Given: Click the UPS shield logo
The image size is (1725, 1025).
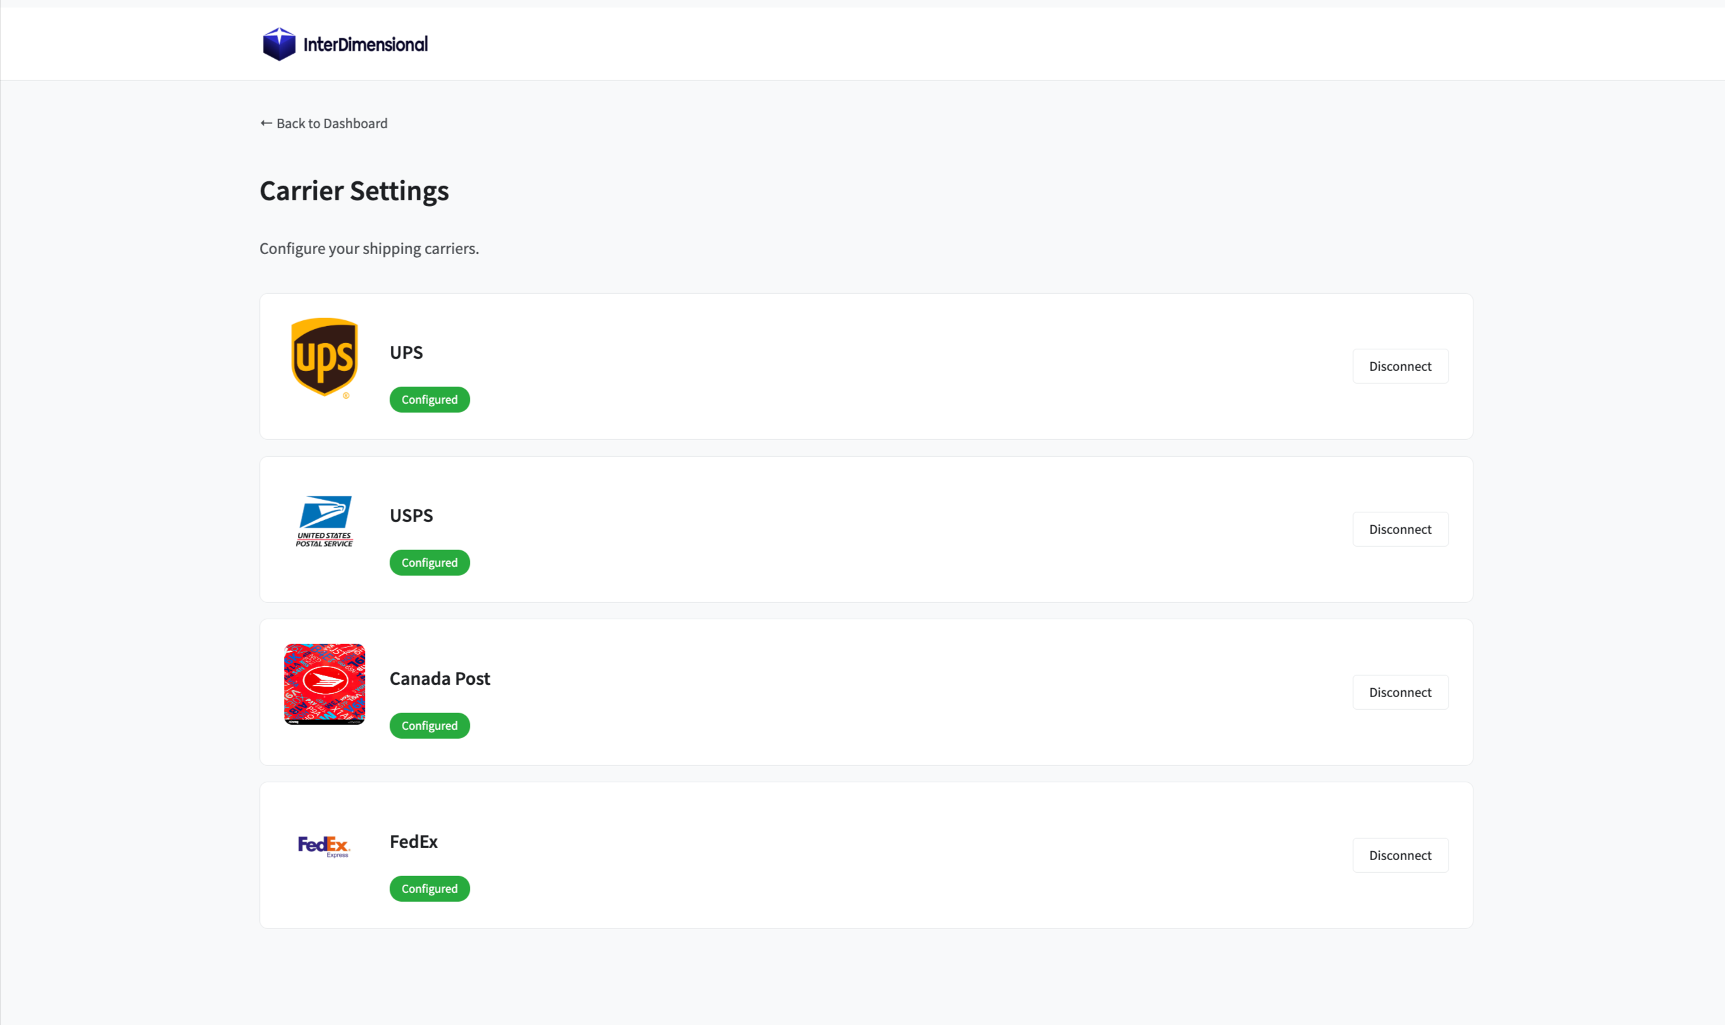Looking at the screenshot, I should click(324, 358).
